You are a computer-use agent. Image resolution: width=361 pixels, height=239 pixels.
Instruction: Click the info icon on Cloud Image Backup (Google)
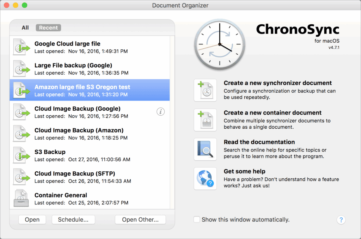161,112
